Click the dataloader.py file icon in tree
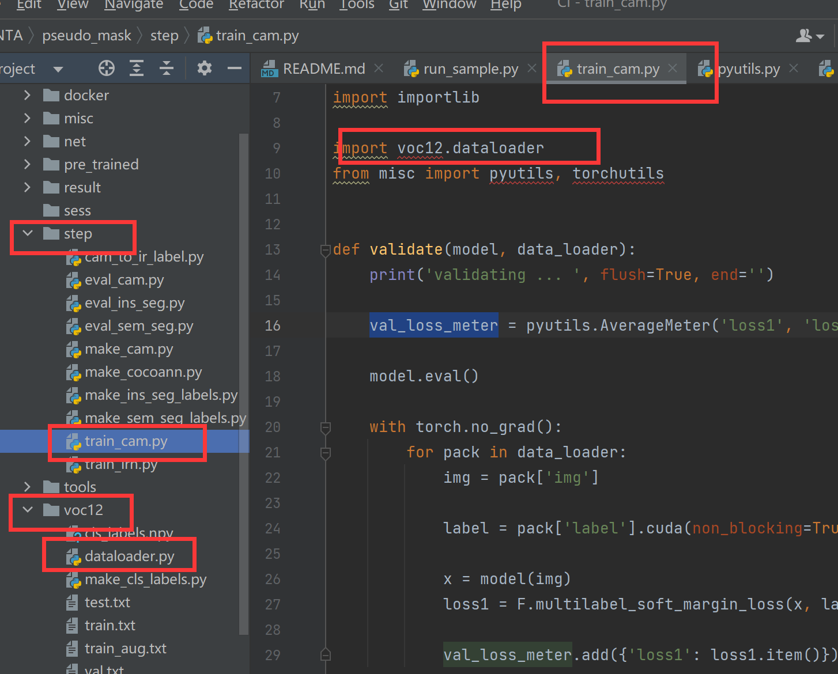This screenshot has width=838, height=674. click(74, 556)
